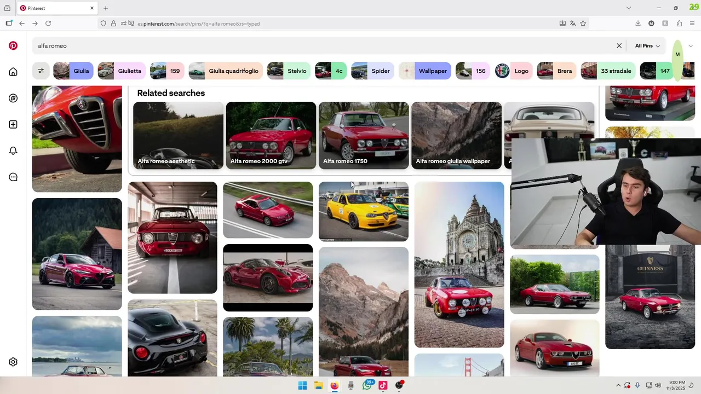
Task: Open the settings gear in Pinterest sidebar
Action: click(13, 362)
